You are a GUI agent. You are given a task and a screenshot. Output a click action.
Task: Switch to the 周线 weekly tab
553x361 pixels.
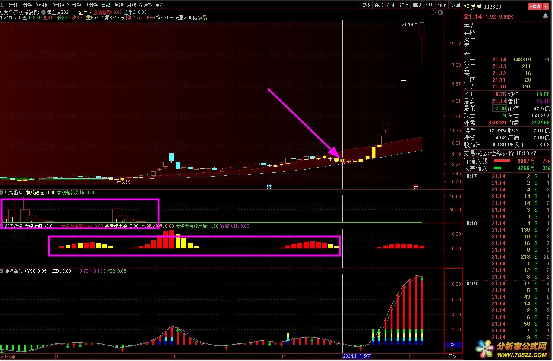point(119,5)
